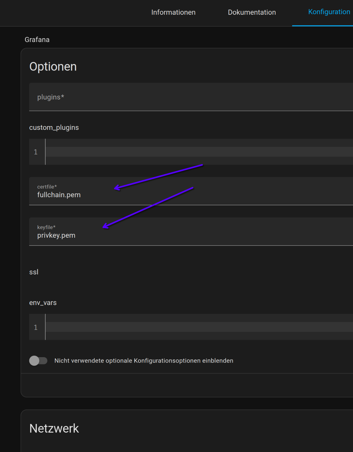This screenshot has height=452, width=353.
Task: Focus the env_vars code editor line
Action: 199,327
